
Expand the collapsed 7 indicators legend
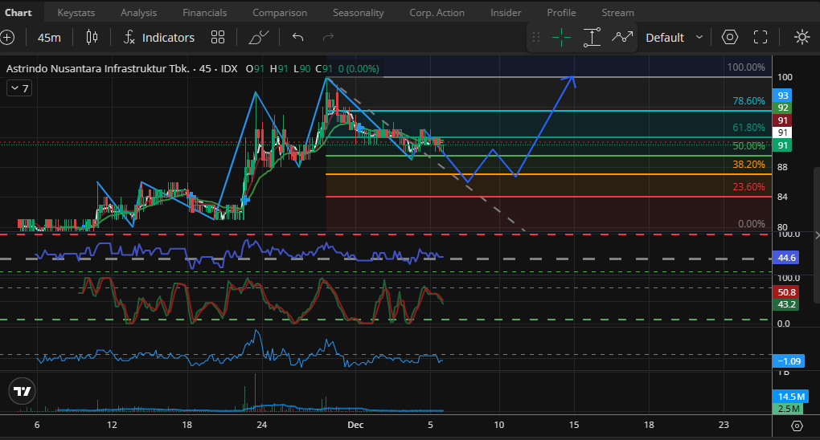(x=18, y=88)
